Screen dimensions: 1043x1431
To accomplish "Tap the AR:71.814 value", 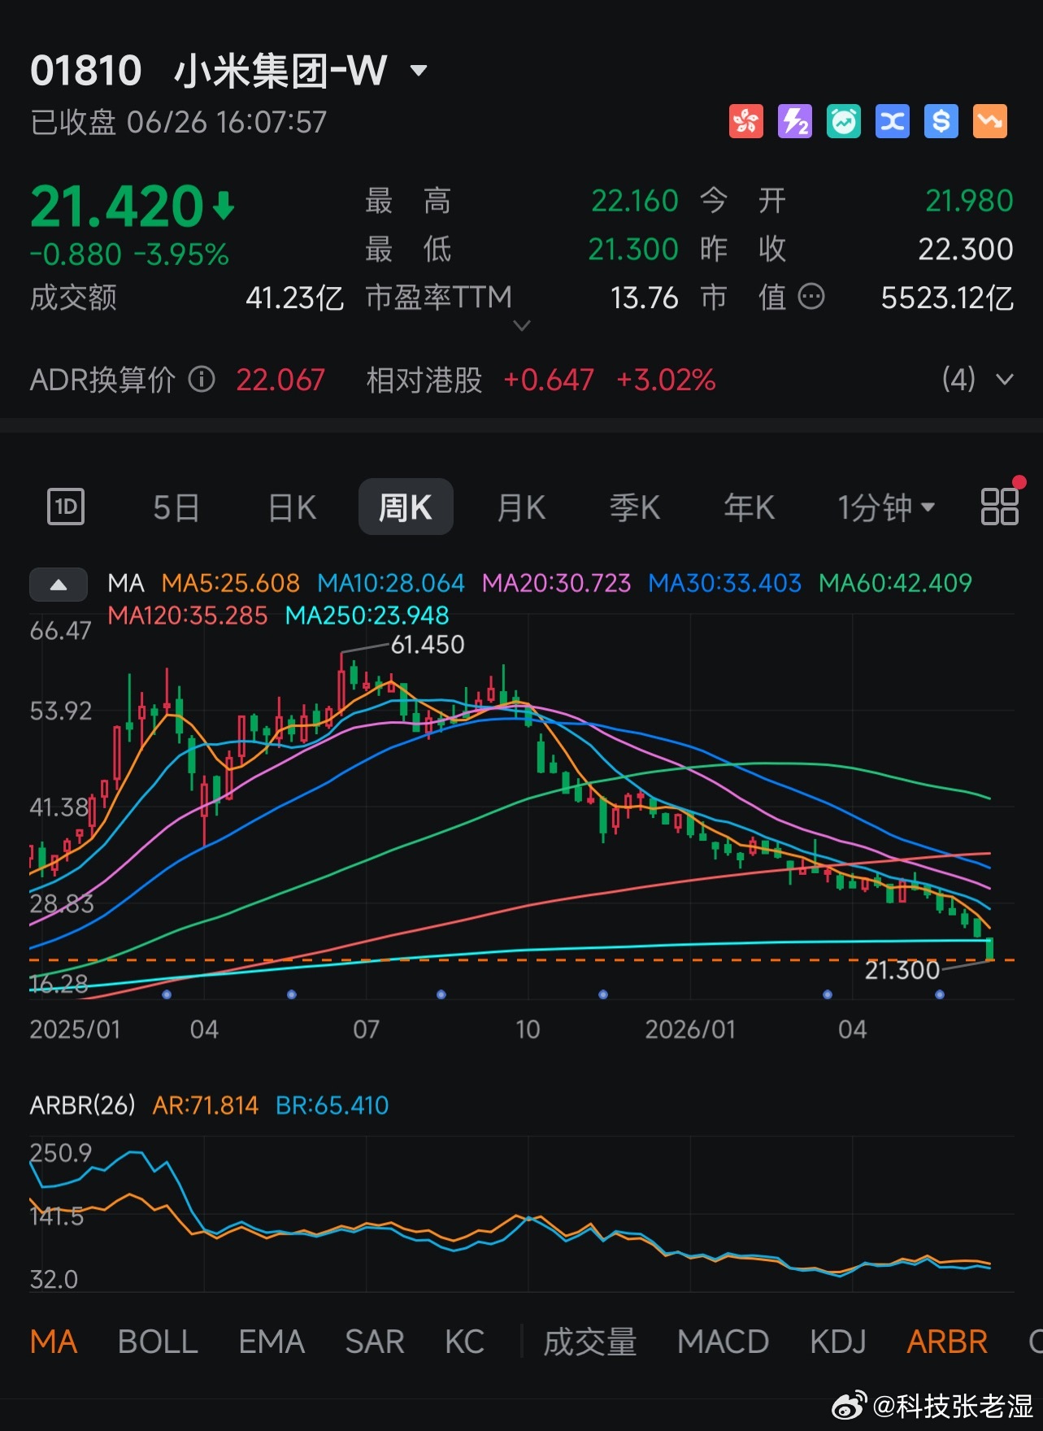I will (206, 1105).
